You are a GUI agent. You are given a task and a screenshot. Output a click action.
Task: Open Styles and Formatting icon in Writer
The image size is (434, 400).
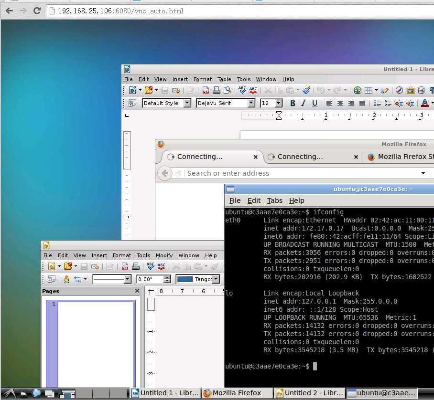[x=132, y=103]
